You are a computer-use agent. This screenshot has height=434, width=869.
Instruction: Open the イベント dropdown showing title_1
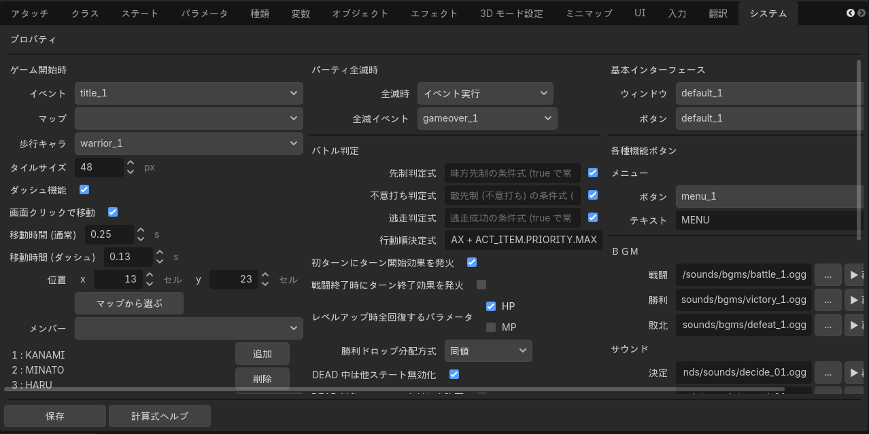(189, 93)
